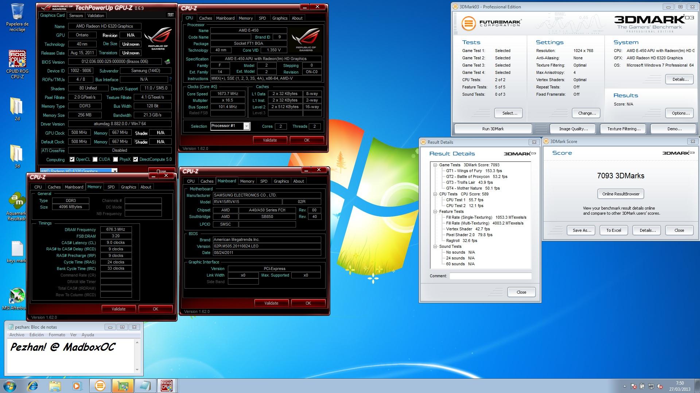The width and height of the screenshot is (700, 393).
Task: Open SPD tab in CPU-Z memory window
Action: (111, 187)
